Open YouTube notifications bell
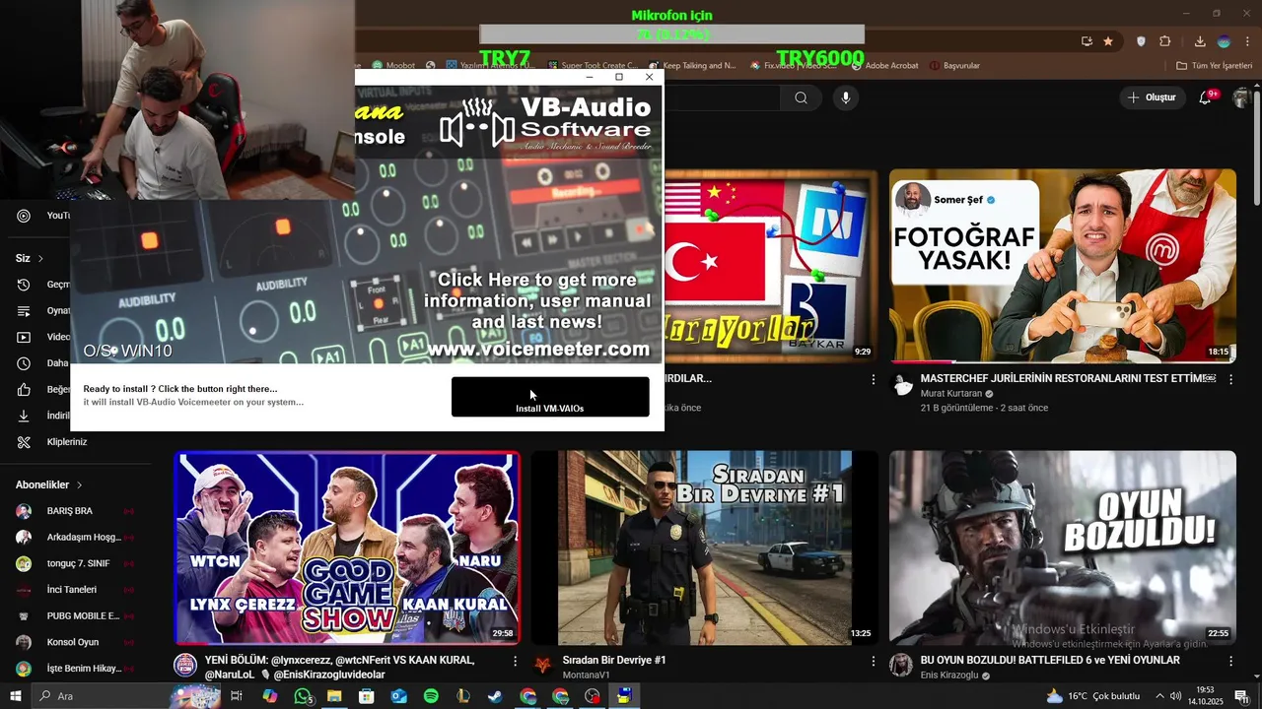The image size is (1262, 709). 1205,97
